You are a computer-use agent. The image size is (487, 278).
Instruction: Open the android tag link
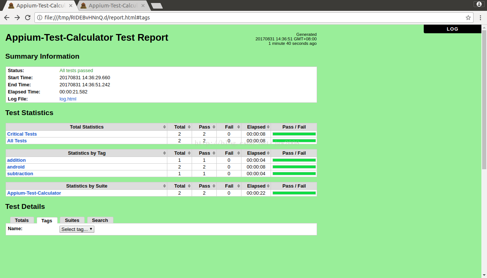[16, 167]
